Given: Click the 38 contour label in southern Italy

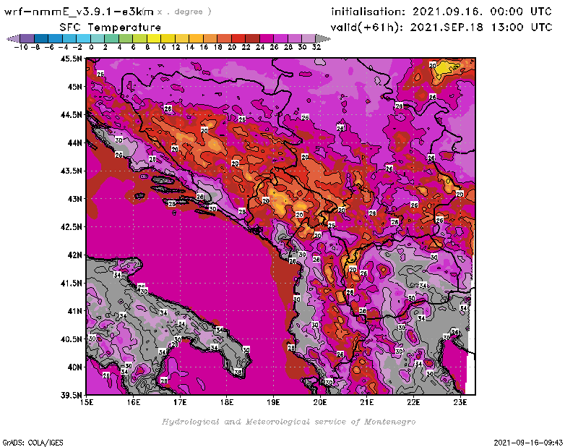Looking at the screenshot, I should coord(238,372).
